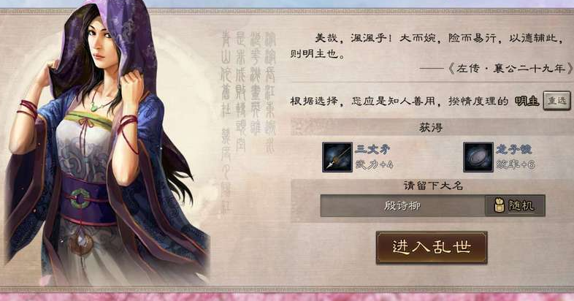This screenshot has height=301, width=574.
Task: Start the game with 进入乱世 button
Action: coord(432,248)
